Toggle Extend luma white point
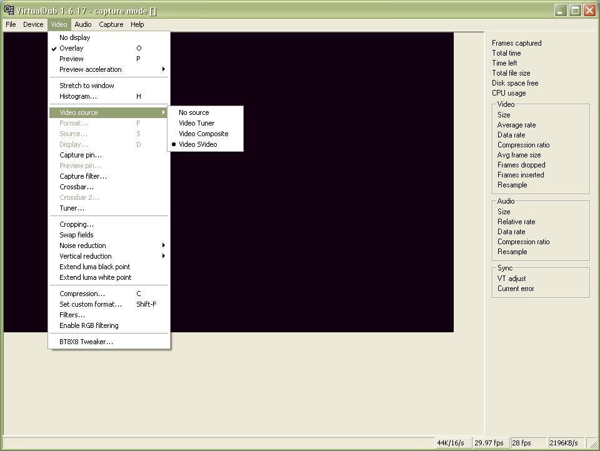The image size is (600, 451). 109,278
